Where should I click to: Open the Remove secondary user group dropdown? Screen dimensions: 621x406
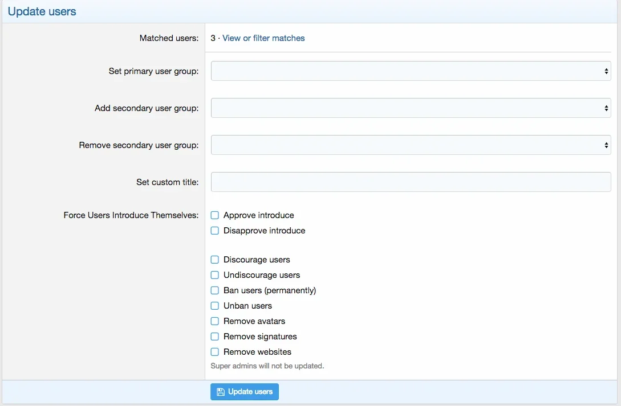(411, 145)
